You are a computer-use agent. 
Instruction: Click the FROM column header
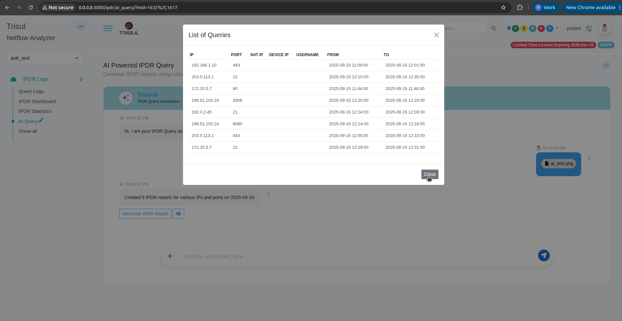coord(333,55)
